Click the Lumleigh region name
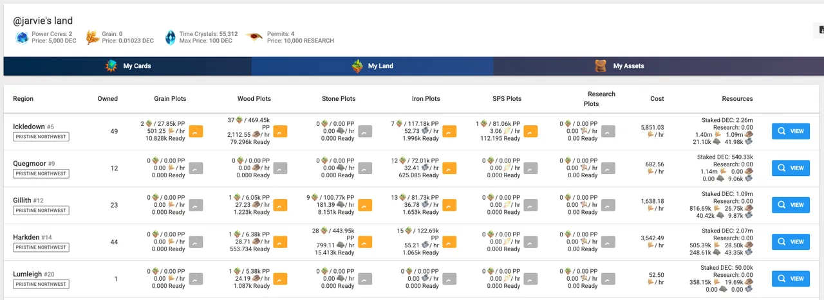 click(x=28, y=274)
